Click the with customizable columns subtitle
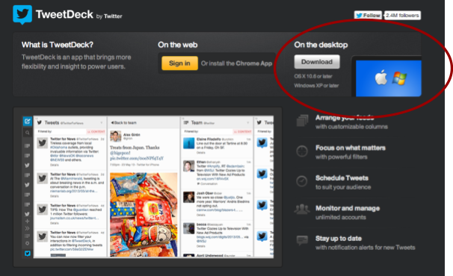The width and height of the screenshot is (453, 276). [351, 127]
